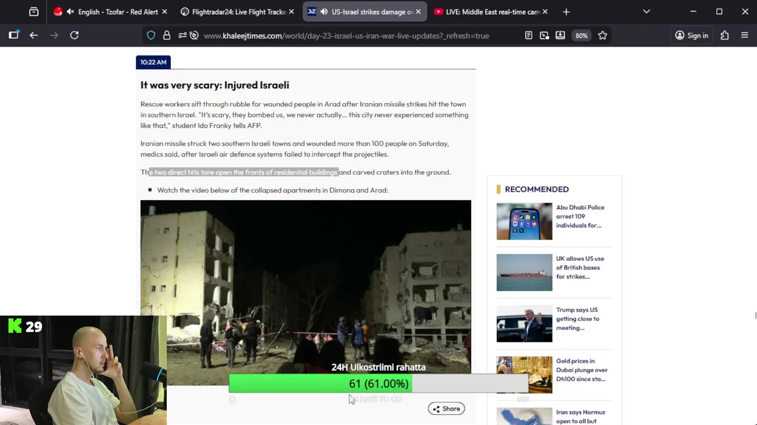Minimize the browser window
Screen dimensions: 757x425
(693, 12)
